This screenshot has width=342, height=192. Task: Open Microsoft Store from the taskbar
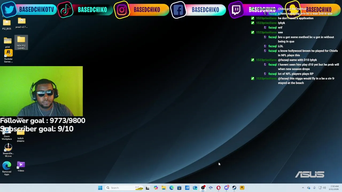coord(179,188)
